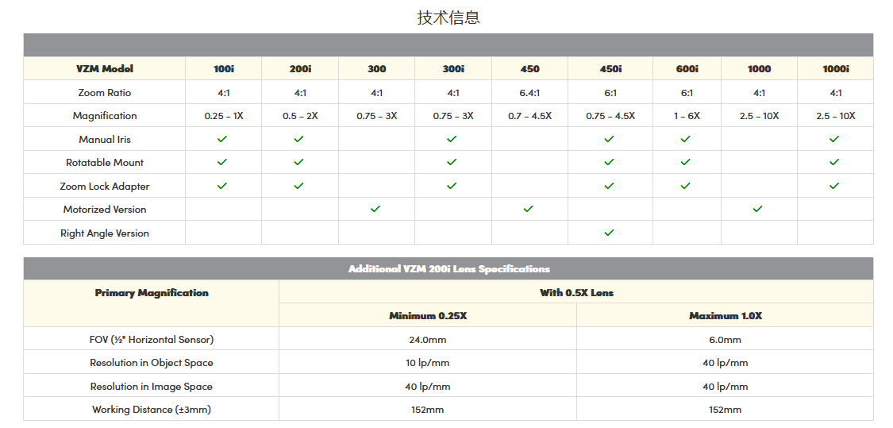This screenshot has height=428, width=893.
Task: Click the Manual Iris checkmark for 100i
Action: point(222,139)
